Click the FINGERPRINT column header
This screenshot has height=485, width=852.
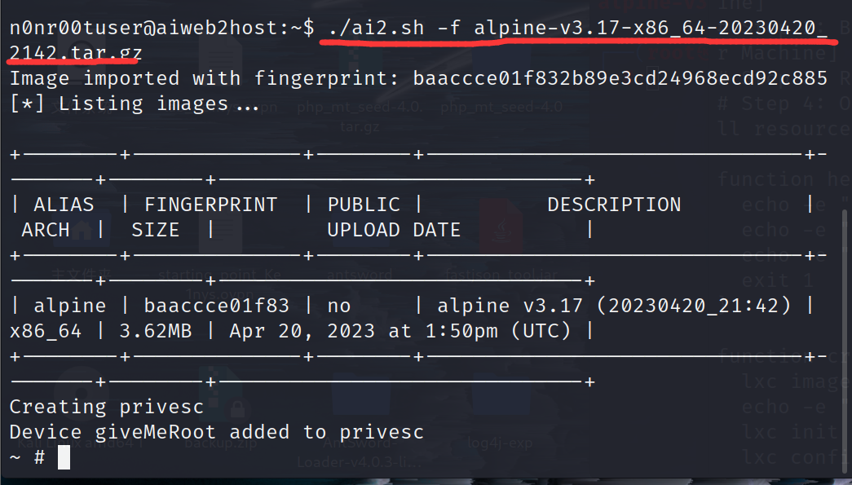[x=211, y=205]
